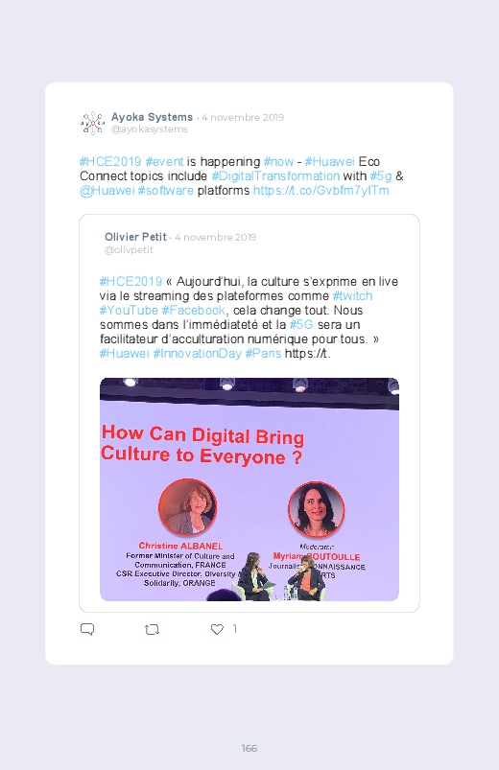Open the #event hashtag link
Screen dimensions: 499x770
point(164,161)
